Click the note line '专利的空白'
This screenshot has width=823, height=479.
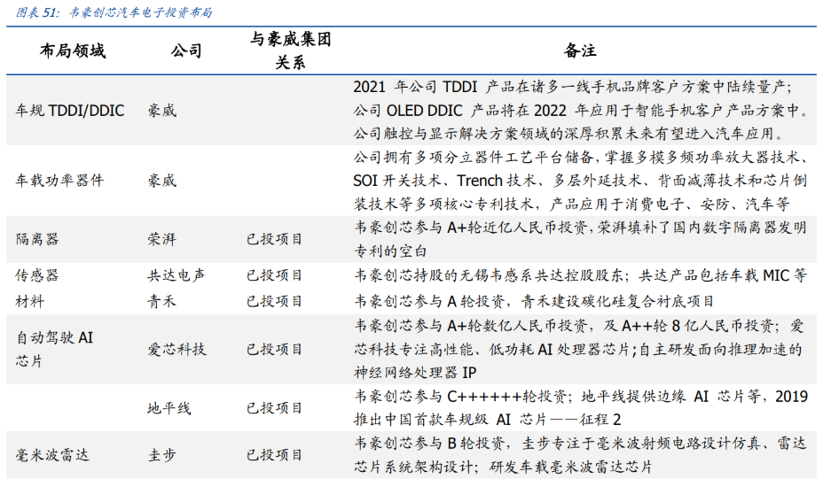[x=390, y=251]
